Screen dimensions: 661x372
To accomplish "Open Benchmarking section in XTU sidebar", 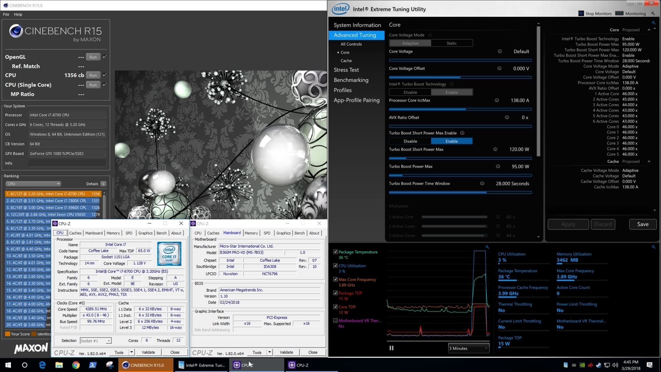I will (351, 80).
